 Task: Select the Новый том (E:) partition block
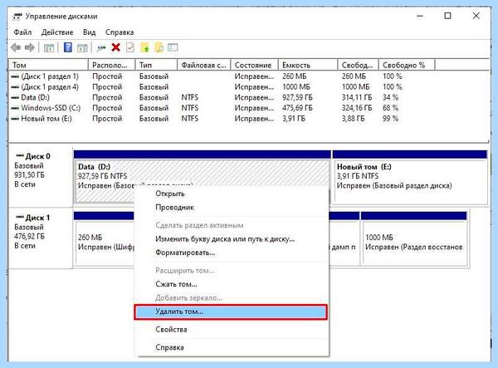point(410,177)
